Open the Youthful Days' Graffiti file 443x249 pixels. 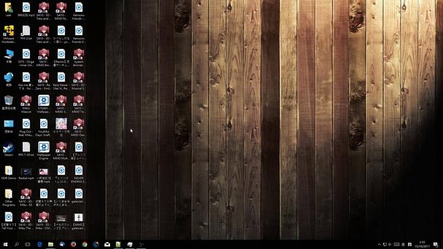click(x=44, y=127)
